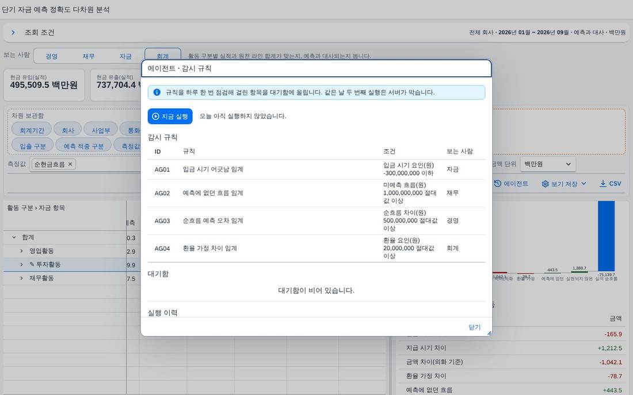Collapse the 합계 tree row
This screenshot has height=395, width=633.
(14, 237)
